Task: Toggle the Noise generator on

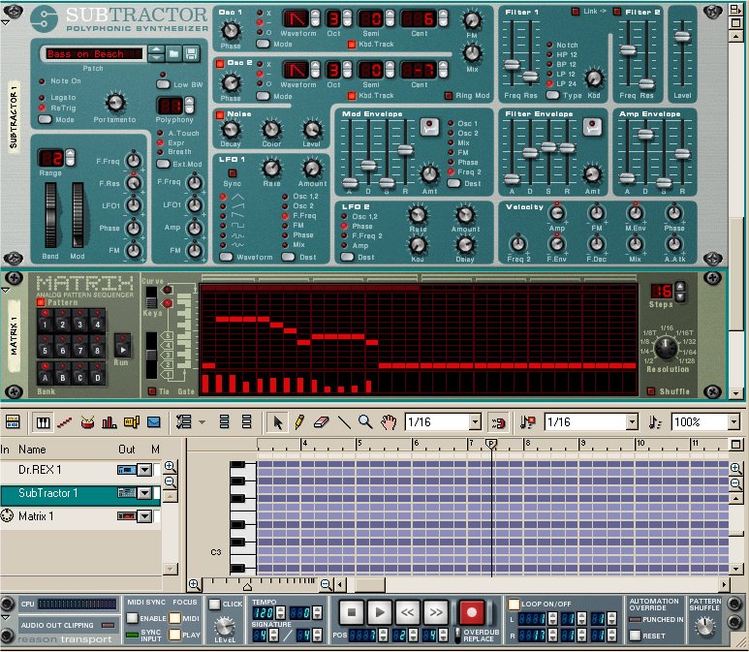Action: coord(220,114)
